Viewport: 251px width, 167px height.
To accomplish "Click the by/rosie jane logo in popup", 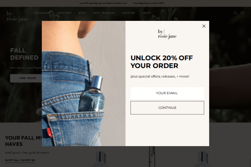I will [167, 34].
